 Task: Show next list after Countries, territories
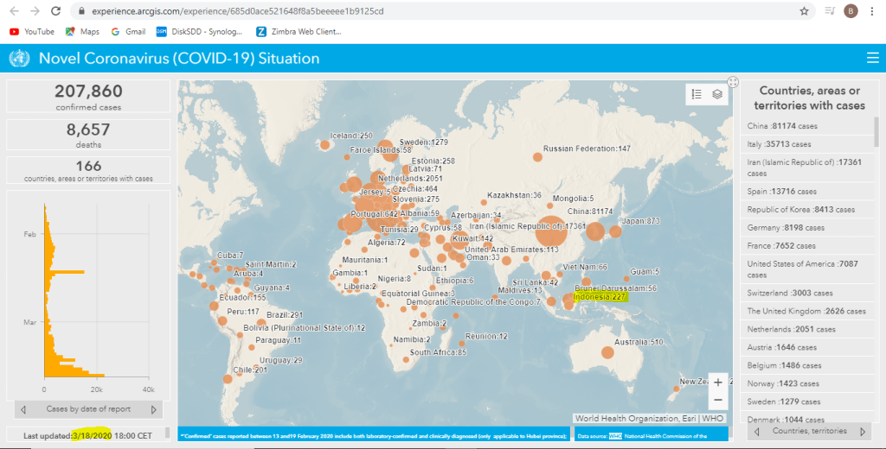click(x=862, y=431)
